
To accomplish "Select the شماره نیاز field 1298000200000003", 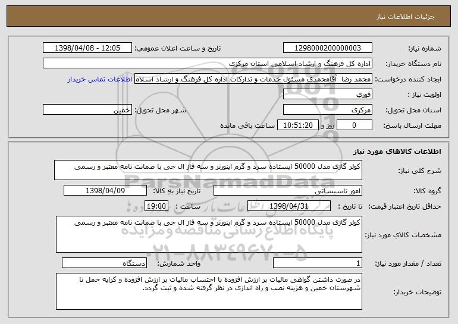I will tap(327, 48).
